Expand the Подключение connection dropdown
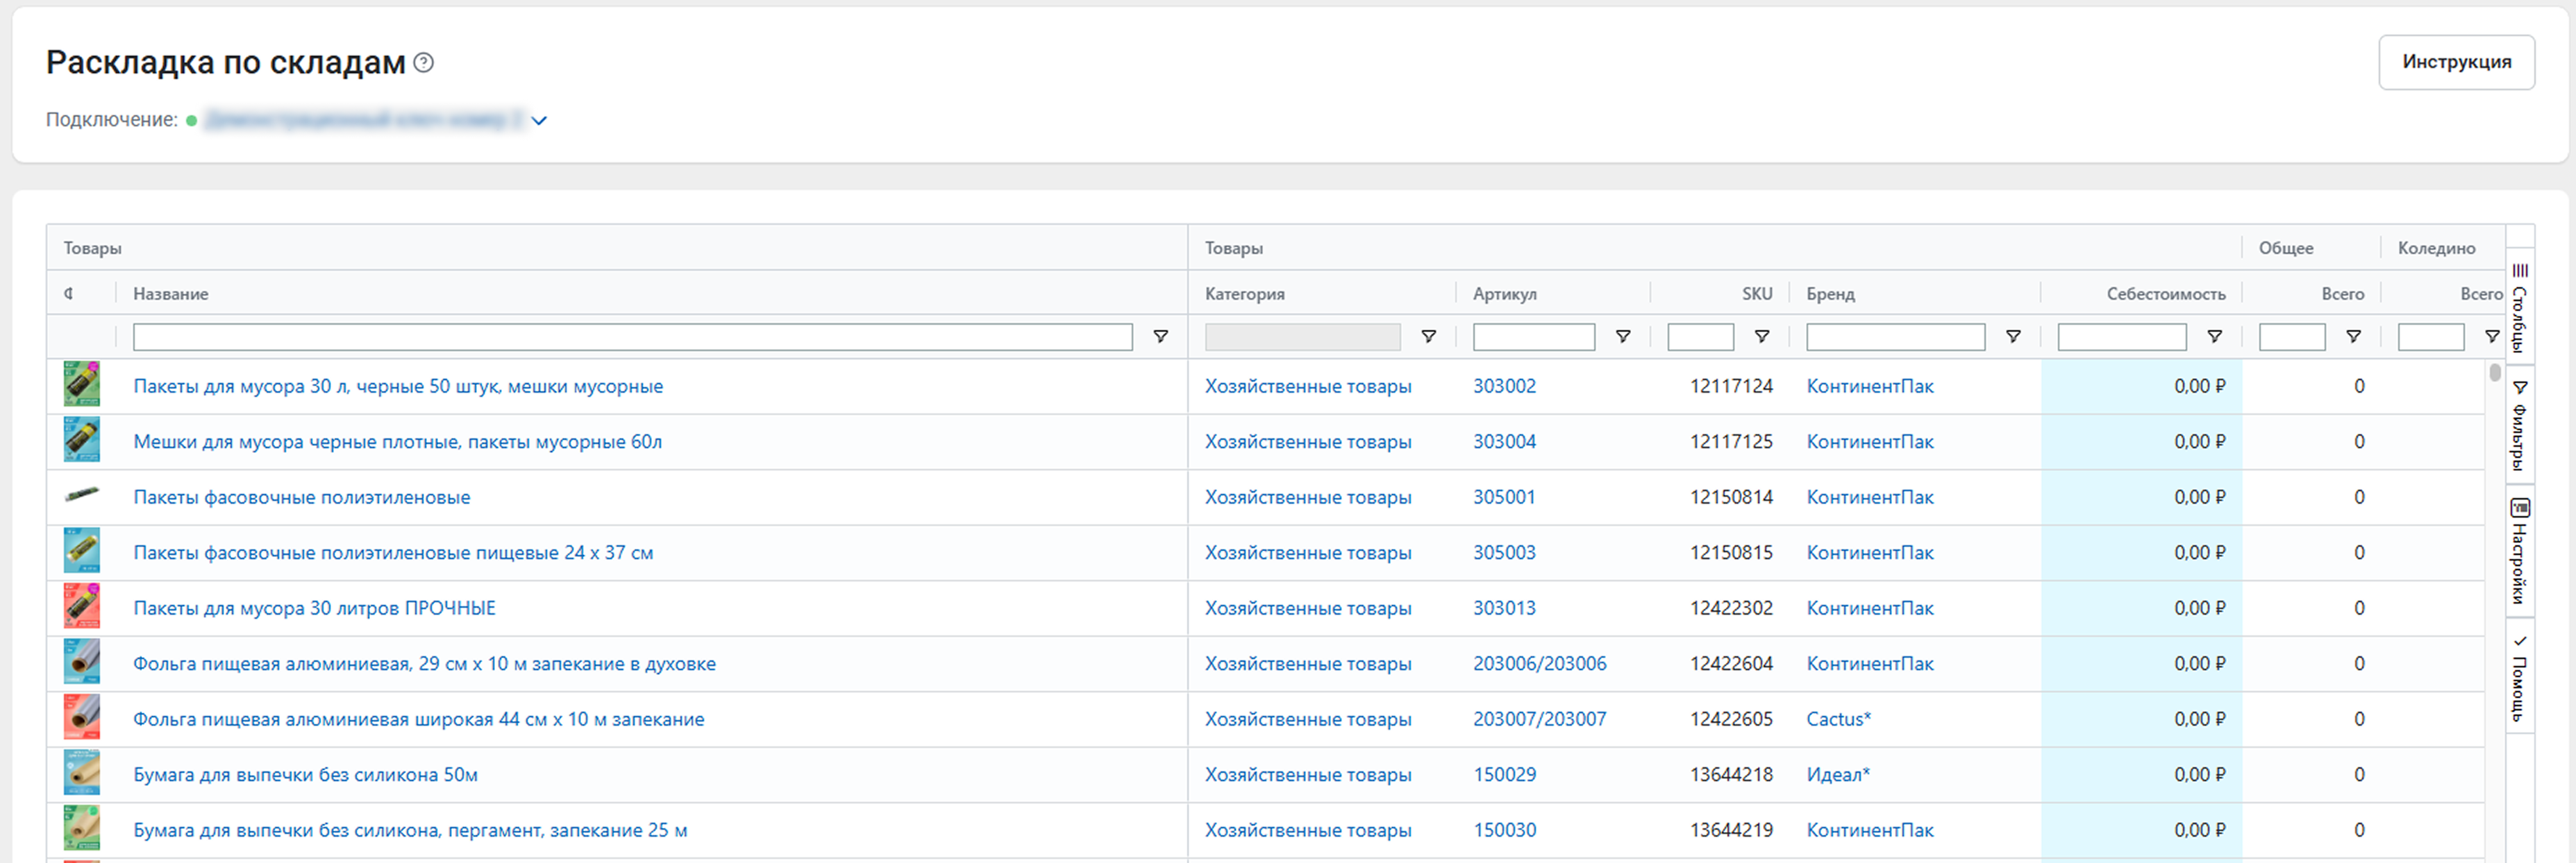This screenshot has width=2576, height=863. tap(539, 121)
